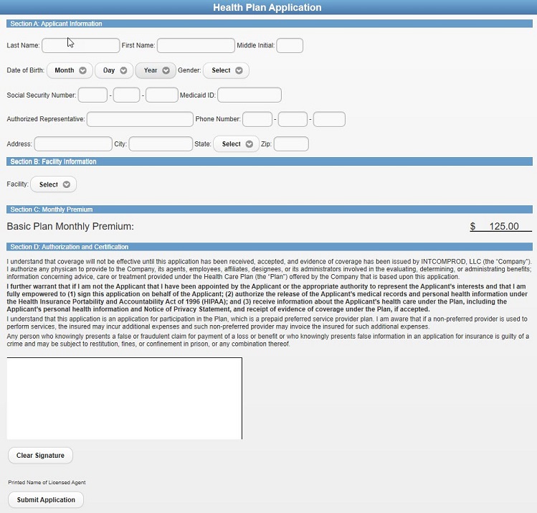Click the Zip code field
The width and height of the screenshot is (537, 513).
291,143
